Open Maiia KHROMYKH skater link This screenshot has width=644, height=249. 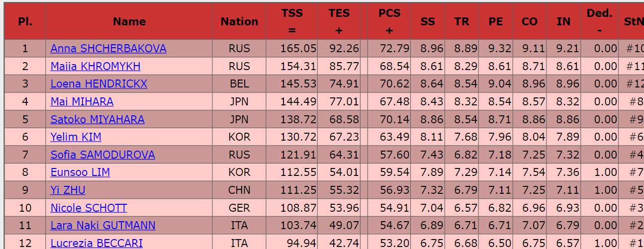click(95, 67)
